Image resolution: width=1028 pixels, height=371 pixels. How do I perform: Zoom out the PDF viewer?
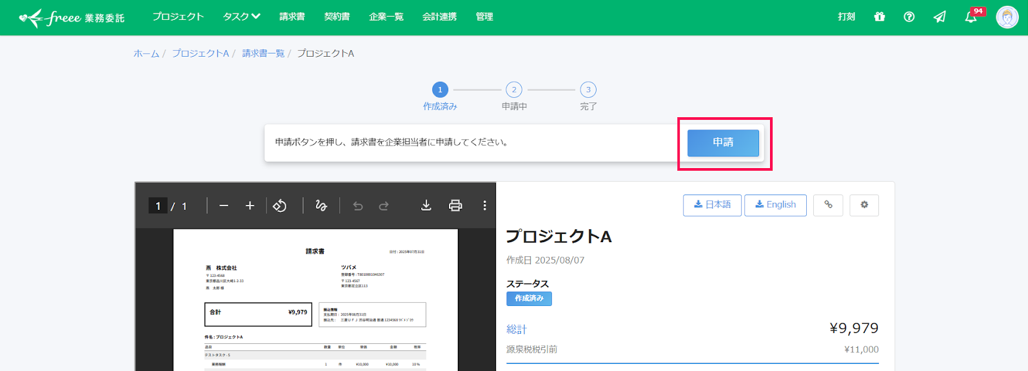click(224, 205)
